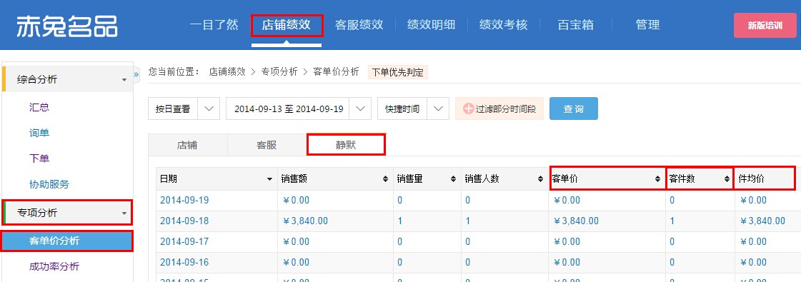Click the 赤兔名品 logo

coord(67,26)
